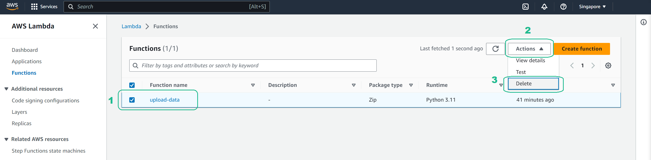This screenshot has width=651, height=160.
Task: Open Layers in the sidebar
Action: tap(19, 112)
